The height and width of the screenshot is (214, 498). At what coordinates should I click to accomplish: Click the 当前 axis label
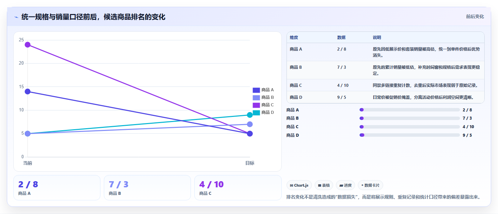[28, 163]
